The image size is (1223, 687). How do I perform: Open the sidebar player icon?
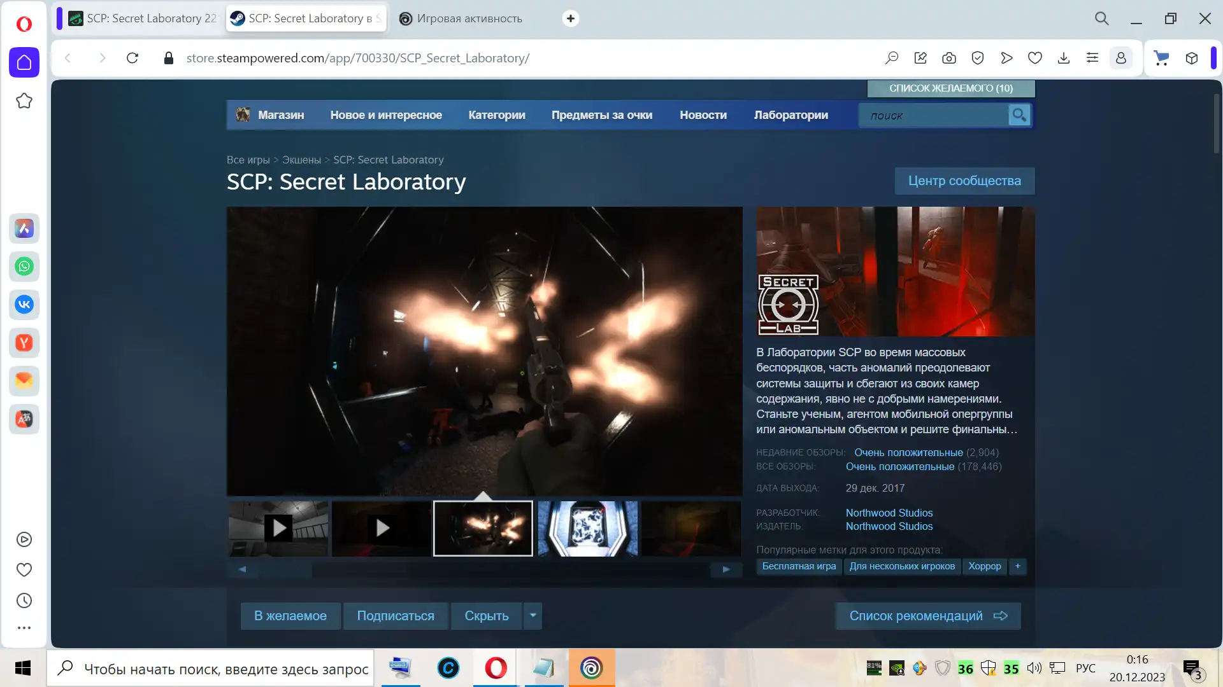(24, 539)
